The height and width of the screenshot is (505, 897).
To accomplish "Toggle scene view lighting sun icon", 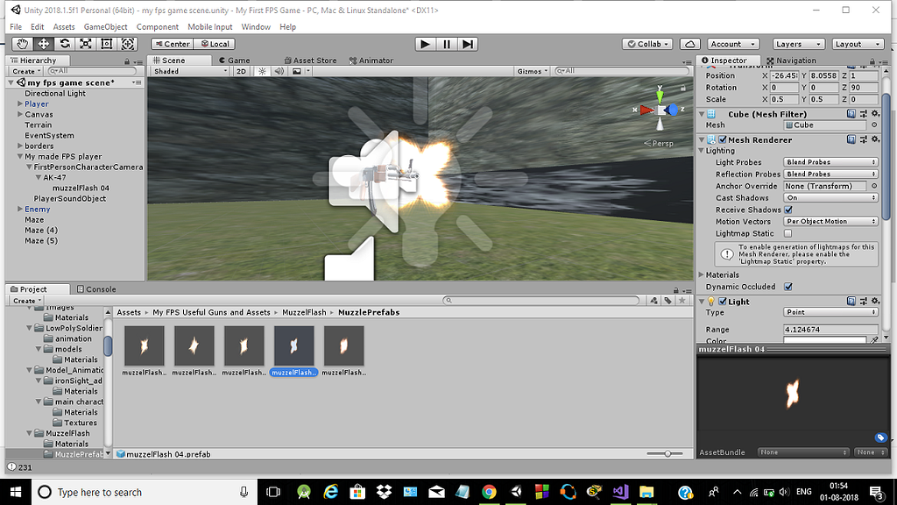I will click(x=262, y=70).
